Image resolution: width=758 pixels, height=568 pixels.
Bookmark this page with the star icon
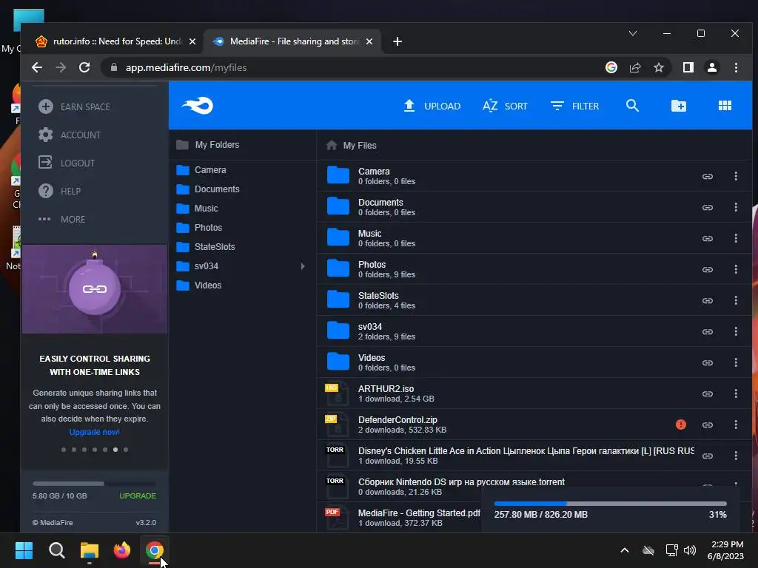tap(658, 67)
